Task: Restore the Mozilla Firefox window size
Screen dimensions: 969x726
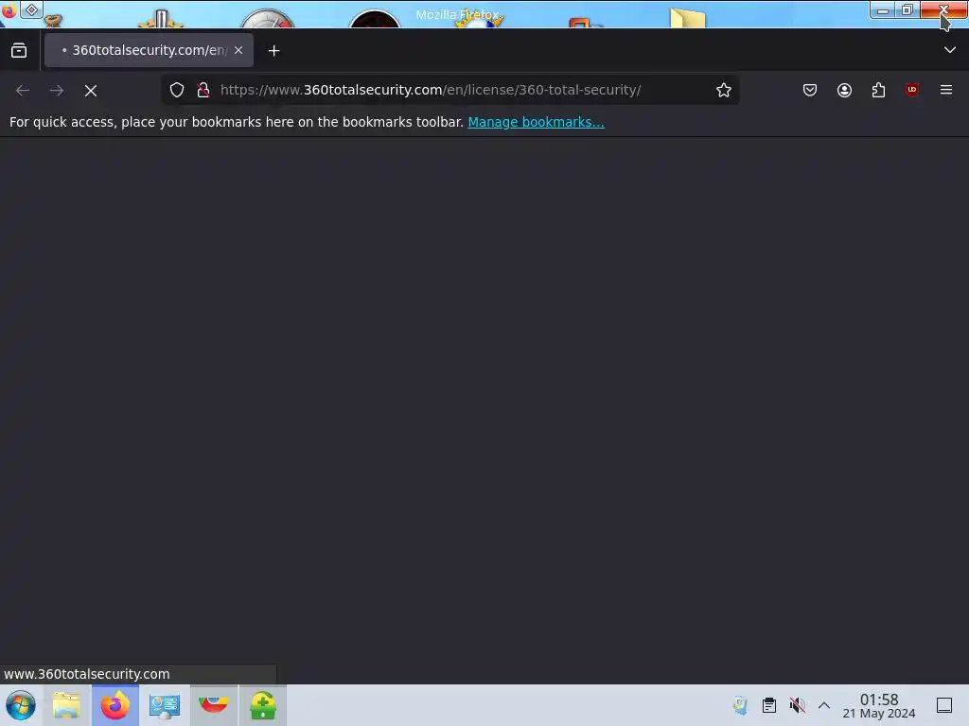Action: click(x=907, y=9)
